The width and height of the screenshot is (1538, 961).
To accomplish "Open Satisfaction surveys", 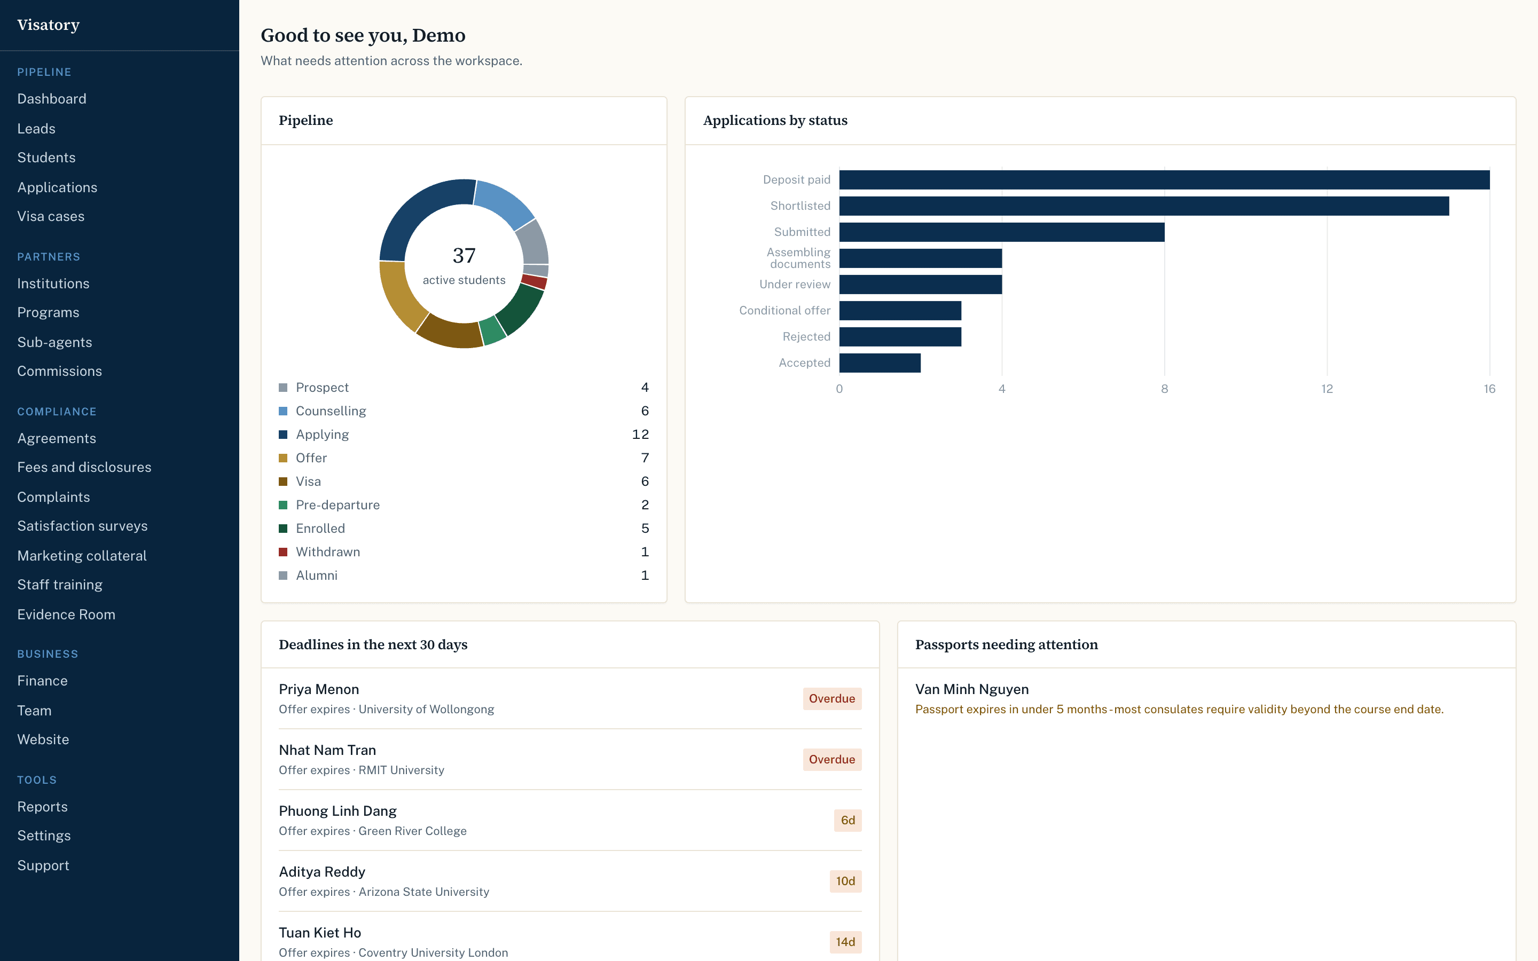I will point(83,526).
